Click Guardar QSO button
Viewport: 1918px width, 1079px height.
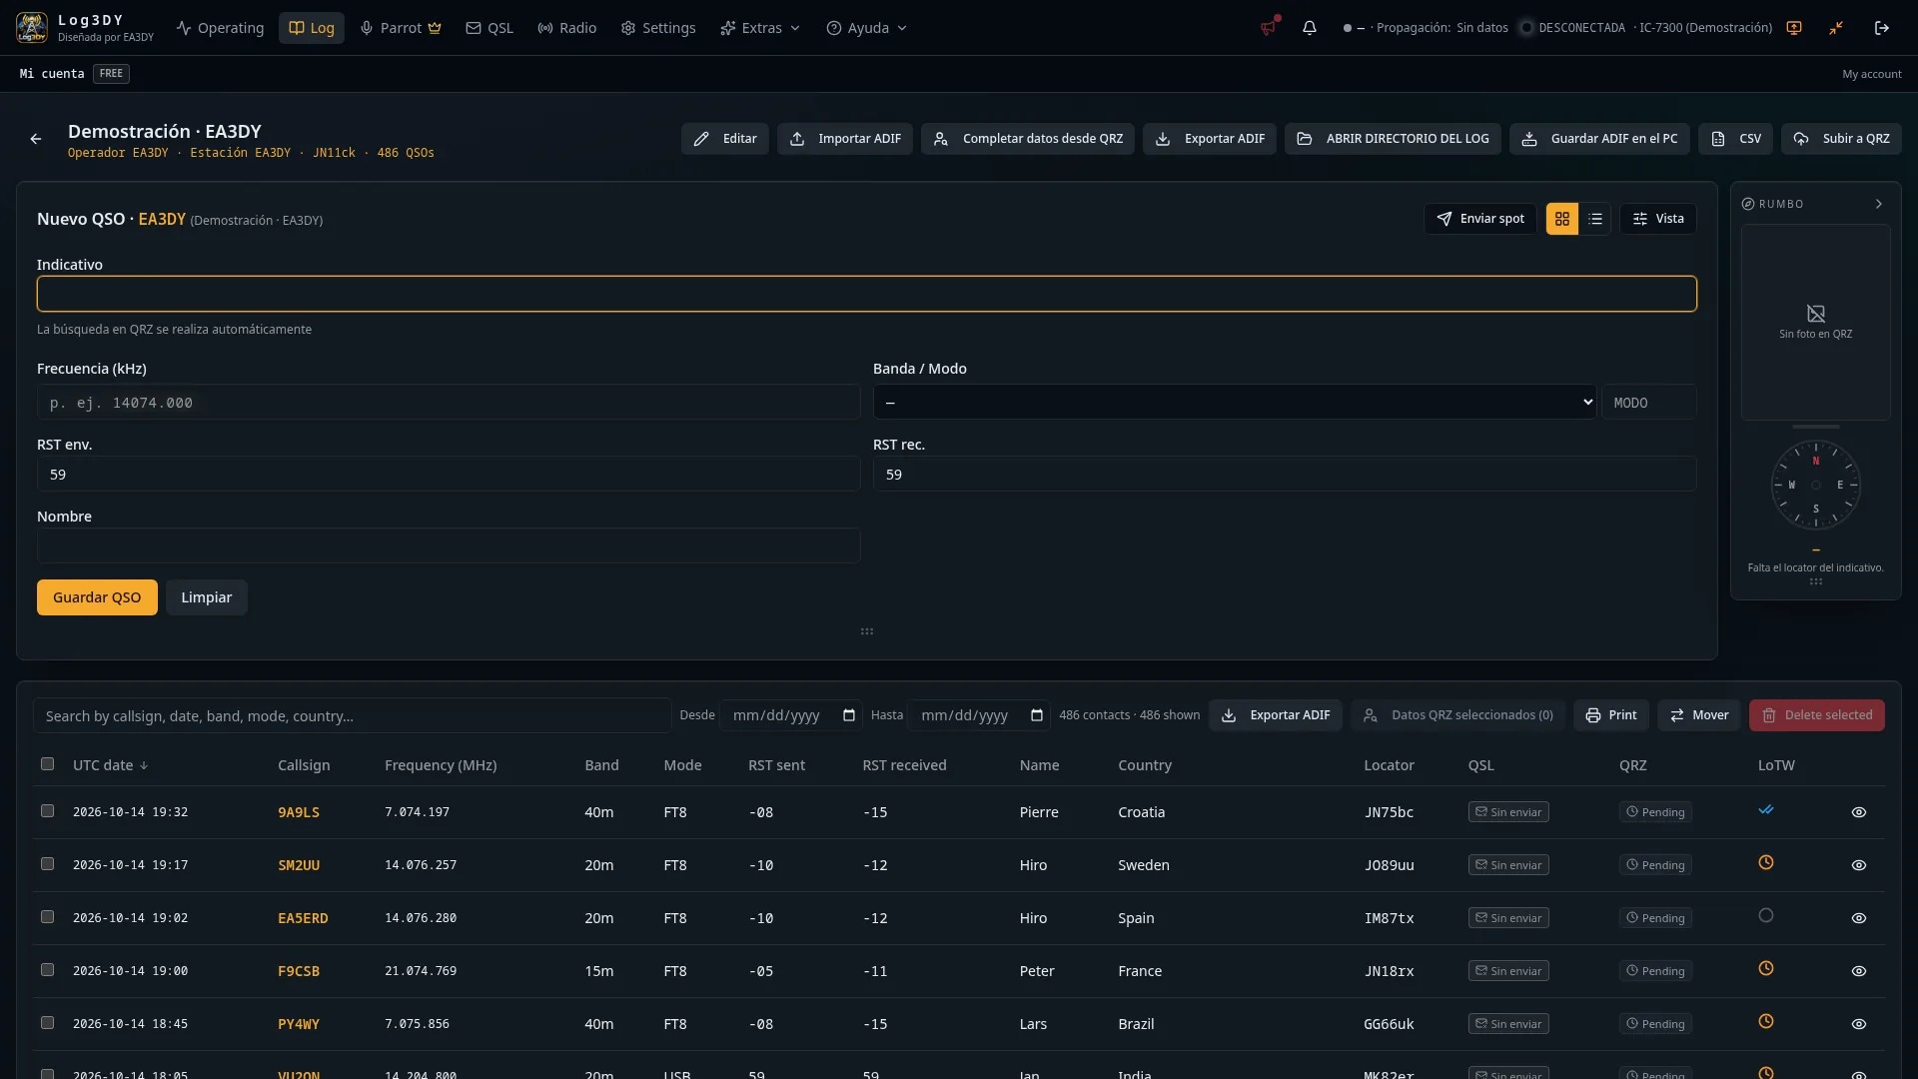pyautogui.click(x=97, y=597)
